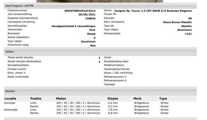
Task: Click the Diepte column header
Action: tap(113, 99)
